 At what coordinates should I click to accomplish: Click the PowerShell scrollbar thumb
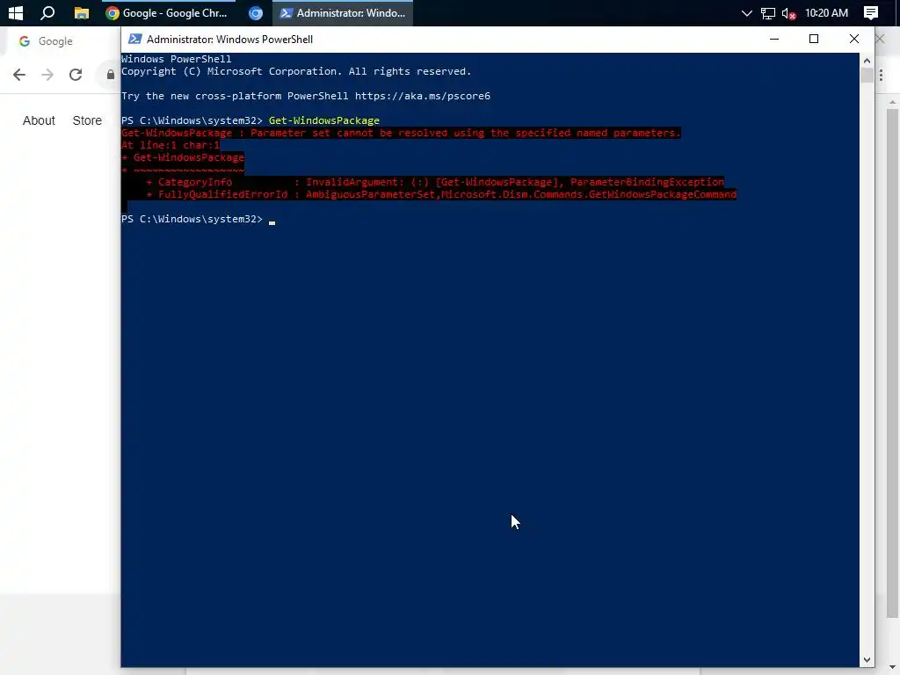coord(867,76)
